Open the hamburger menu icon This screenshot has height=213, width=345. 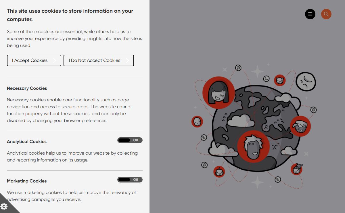pos(310,14)
